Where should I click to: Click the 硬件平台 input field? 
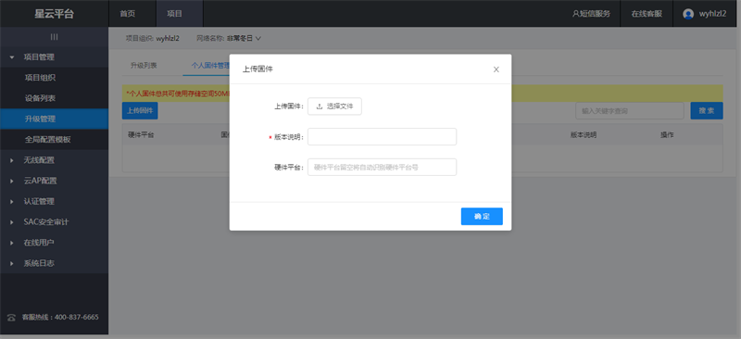(382, 167)
